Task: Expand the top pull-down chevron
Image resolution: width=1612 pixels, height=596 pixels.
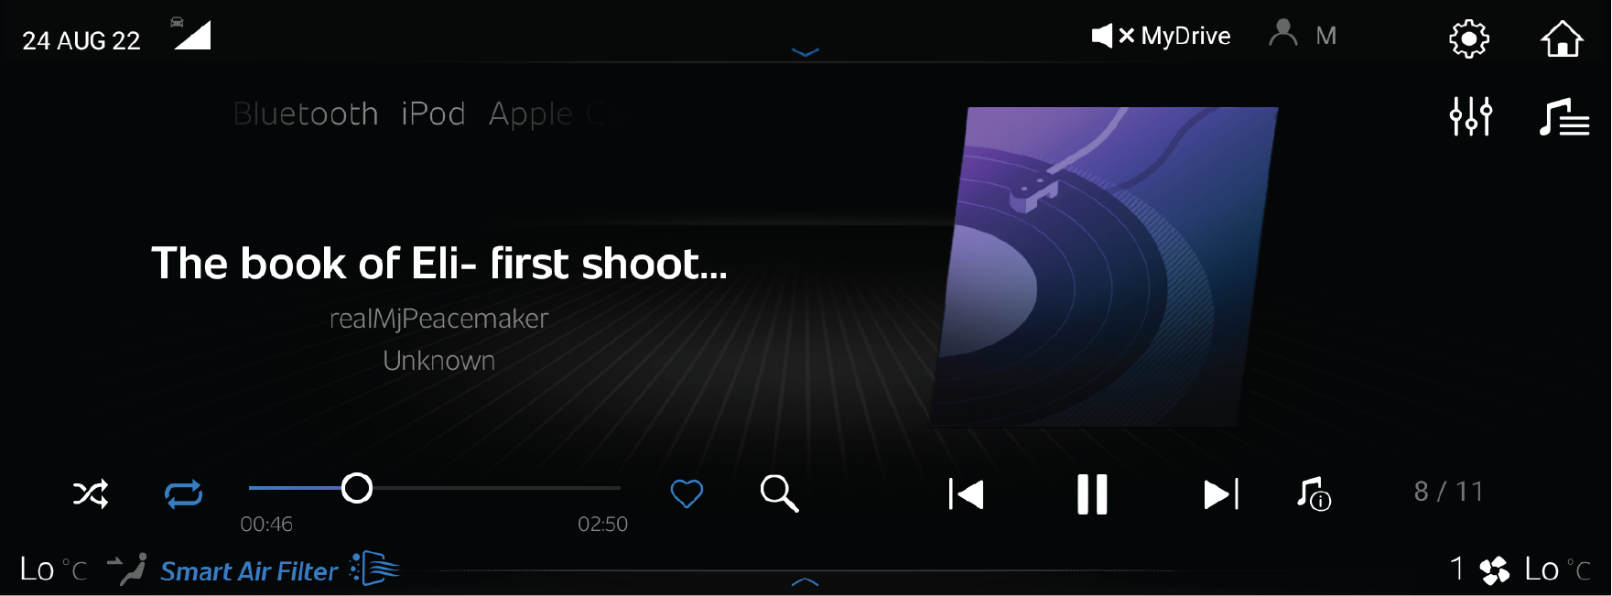Action: [805, 52]
